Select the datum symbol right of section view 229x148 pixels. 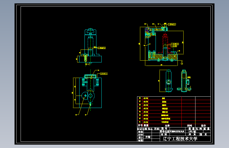[x=182, y=63]
